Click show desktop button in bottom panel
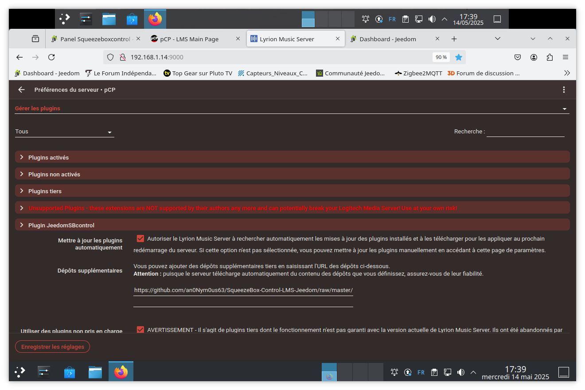The width and height of the screenshot is (585, 390). point(563,372)
